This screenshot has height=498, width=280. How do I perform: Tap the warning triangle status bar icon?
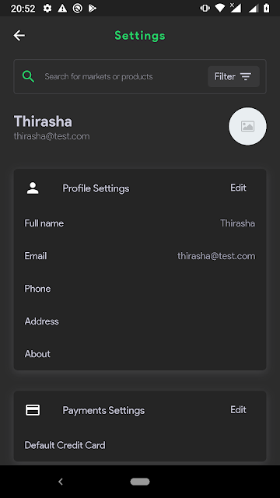click(x=62, y=9)
